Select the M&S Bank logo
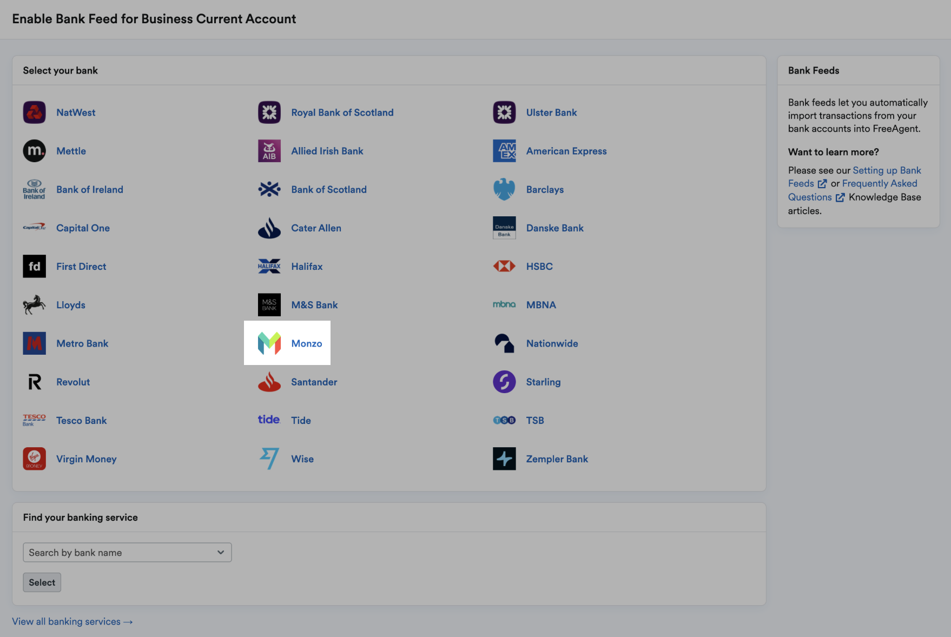This screenshot has height=637, width=951. pyautogui.click(x=269, y=304)
